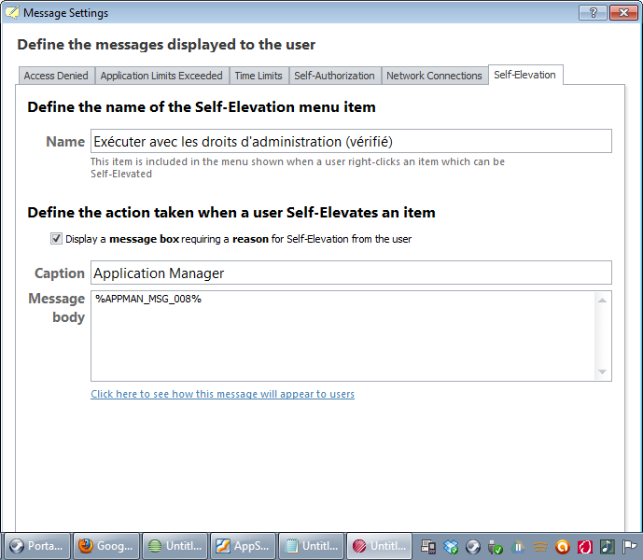
Task: Click the message preview link
Action: pos(222,394)
